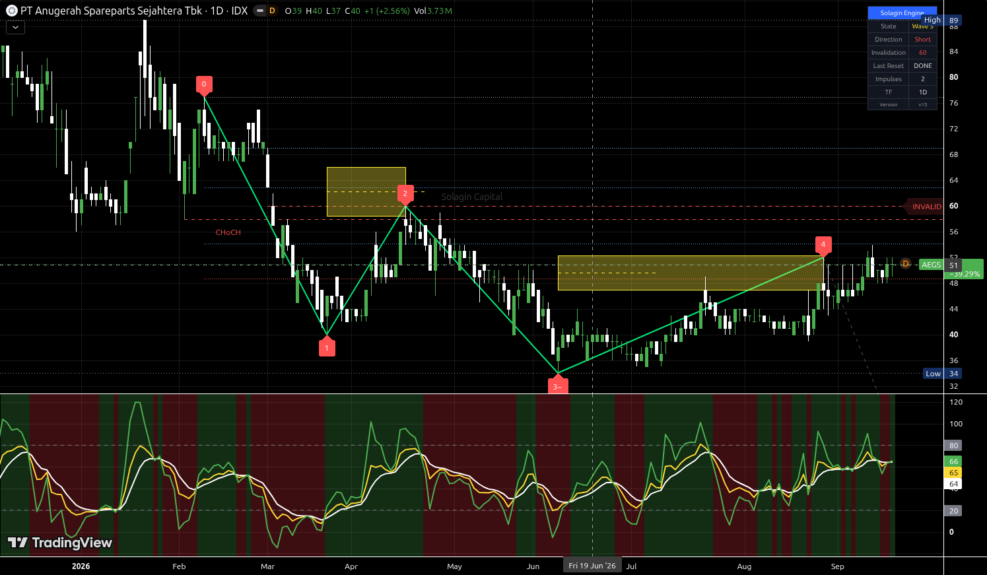Click the Solagin Engine table header
Screen dimensions: 987x575
(902, 13)
